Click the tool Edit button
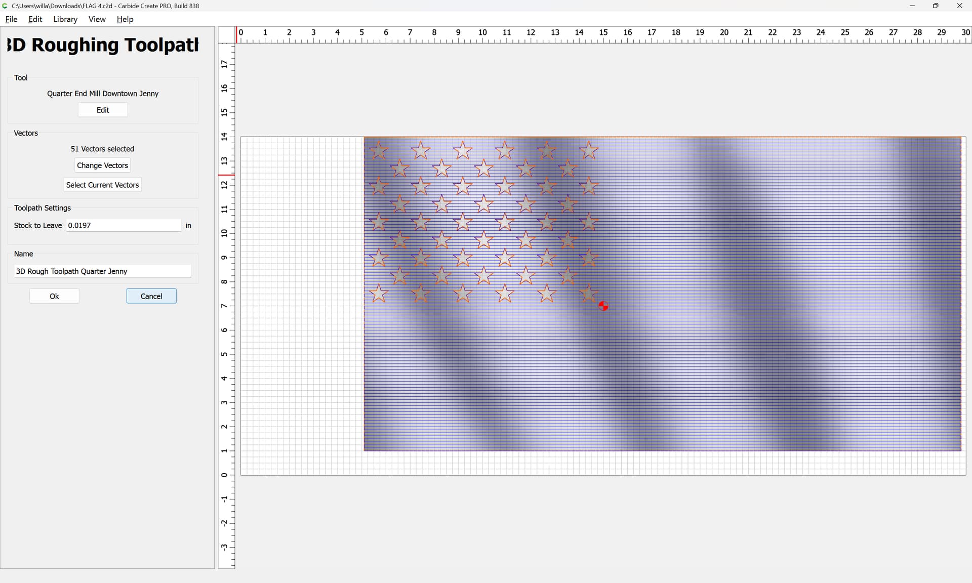This screenshot has width=972, height=583. pyautogui.click(x=103, y=110)
